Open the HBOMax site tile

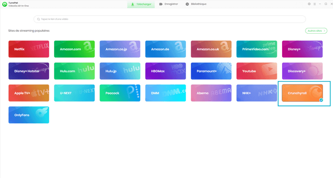click(x=166, y=71)
